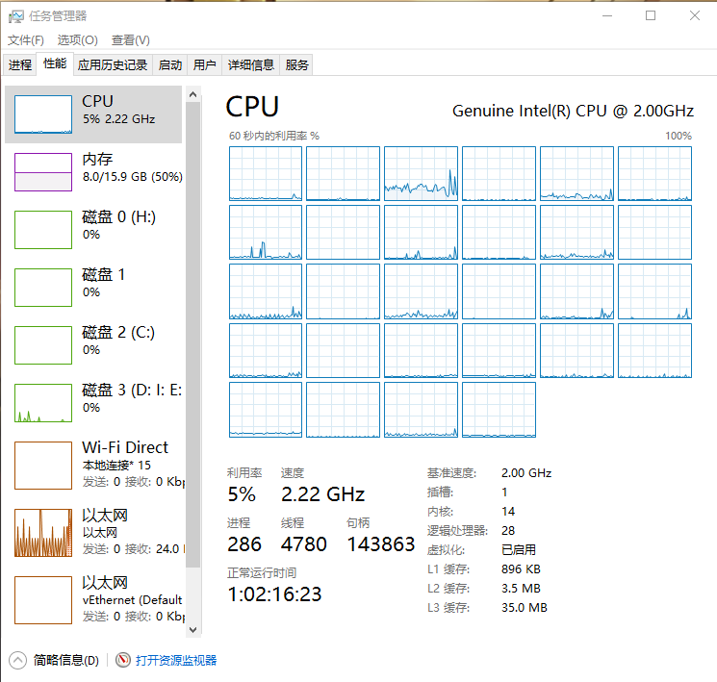Select the CPU mini graph thumbnail
The height and width of the screenshot is (682, 717).
[43, 114]
